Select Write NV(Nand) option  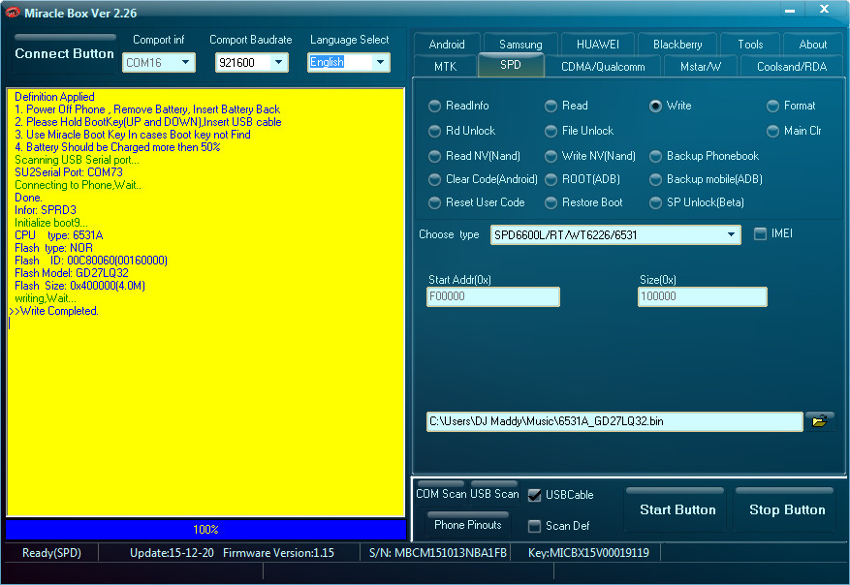590,156
